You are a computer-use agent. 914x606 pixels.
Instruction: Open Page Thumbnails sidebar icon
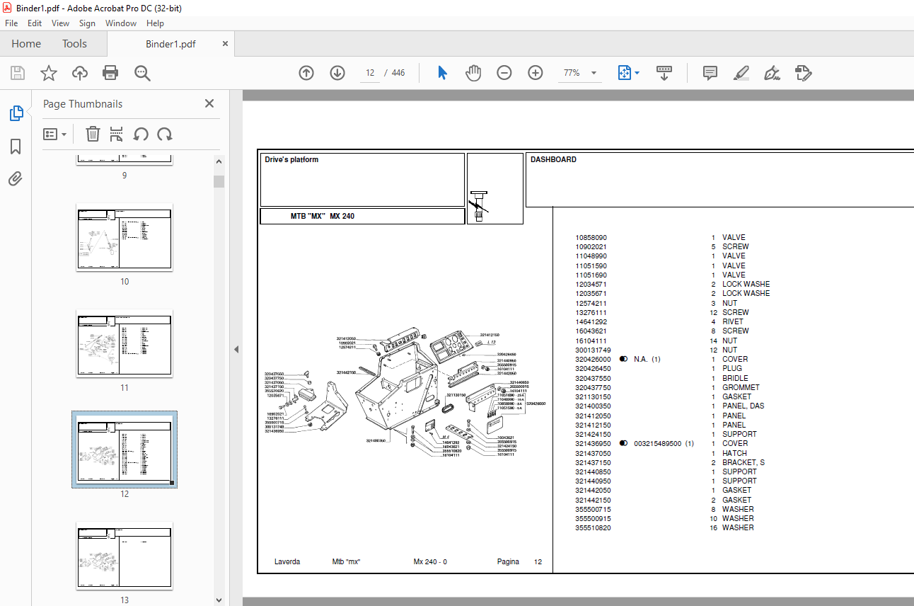coord(16,113)
